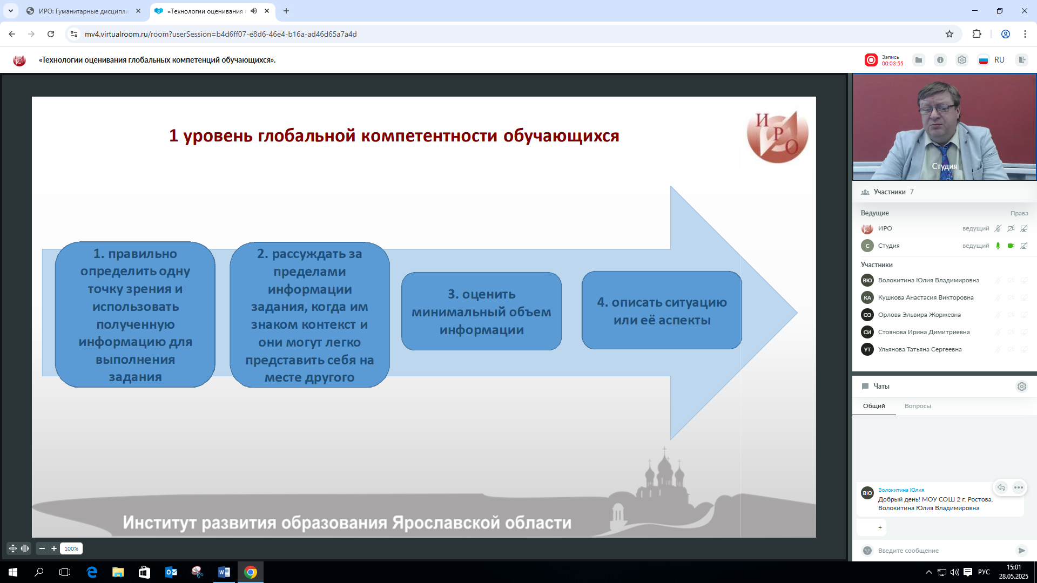Screen dimensions: 1037x583
Task: Switch to the Общий chat tab
Action: (x=874, y=406)
